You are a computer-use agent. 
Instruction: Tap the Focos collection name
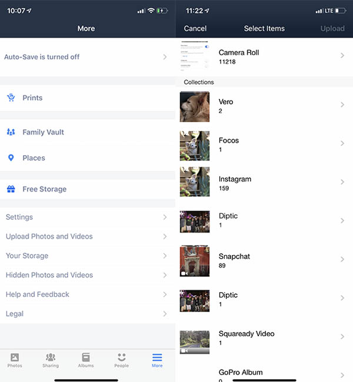229,140
